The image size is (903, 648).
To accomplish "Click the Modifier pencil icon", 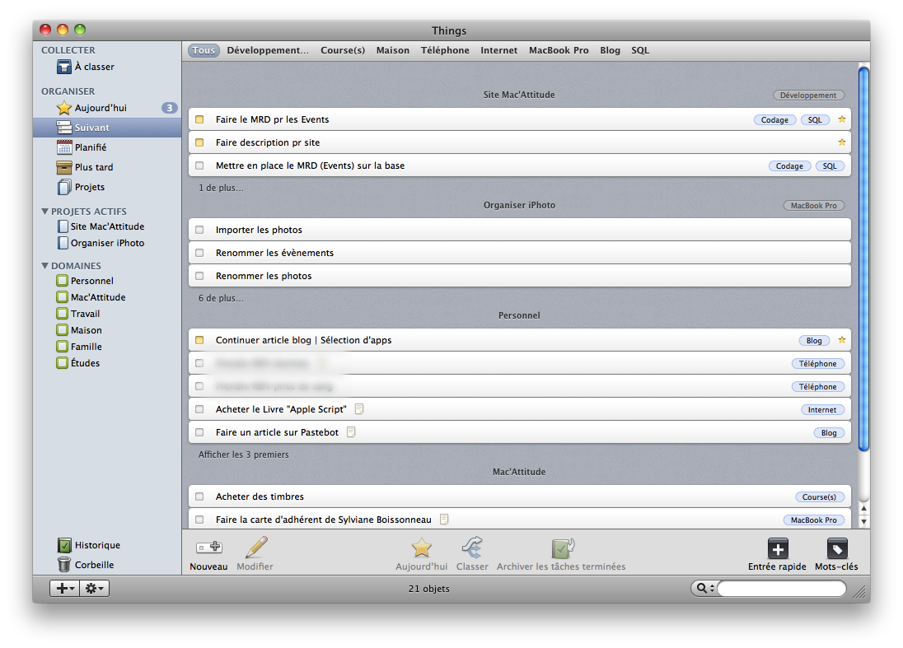I will pyautogui.click(x=255, y=548).
